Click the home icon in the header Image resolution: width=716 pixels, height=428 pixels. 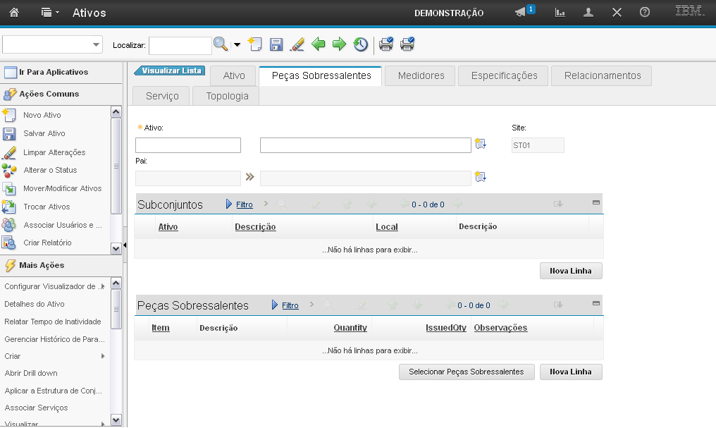[14, 13]
